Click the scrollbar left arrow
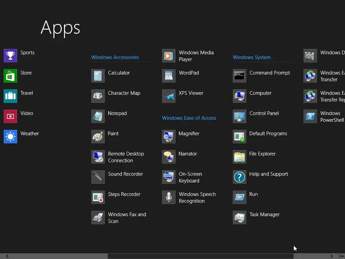This screenshot has height=259, width=345. pos(7,256)
